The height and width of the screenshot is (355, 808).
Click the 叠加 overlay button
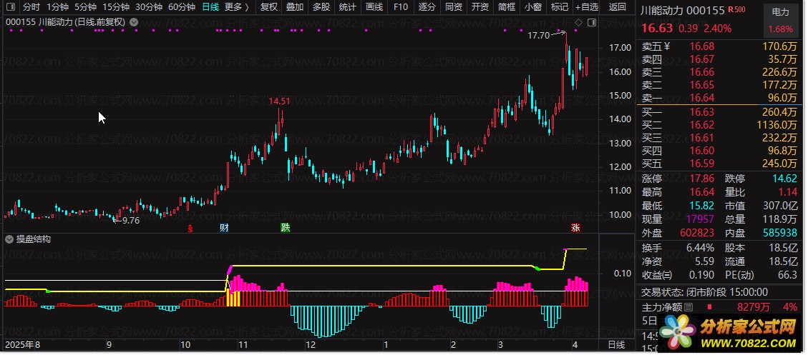tap(295, 7)
